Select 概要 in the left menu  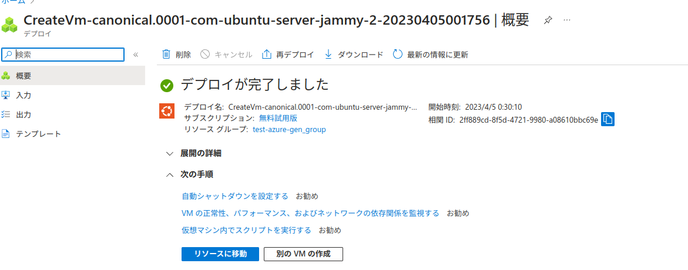72,76
